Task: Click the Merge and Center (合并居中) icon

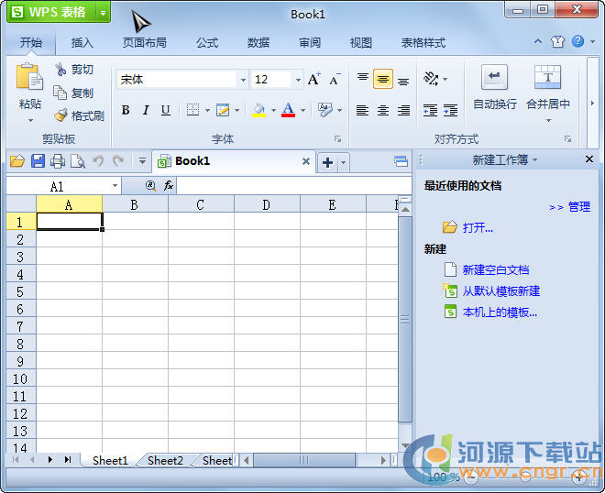Action: coord(547,77)
